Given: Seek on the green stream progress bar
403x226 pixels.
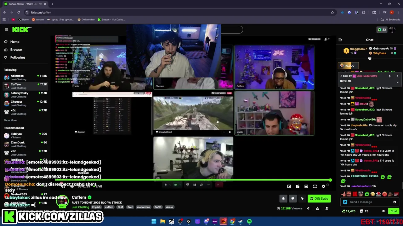Looking at the screenshot, I should pos(193,180).
